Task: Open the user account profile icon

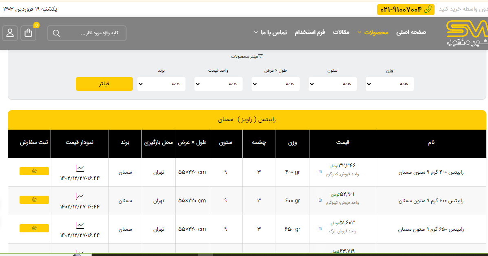Action: [x=10, y=33]
